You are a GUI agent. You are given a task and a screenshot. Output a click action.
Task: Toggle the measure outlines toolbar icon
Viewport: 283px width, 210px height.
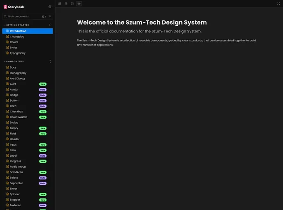pyautogui.click(x=72, y=4)
